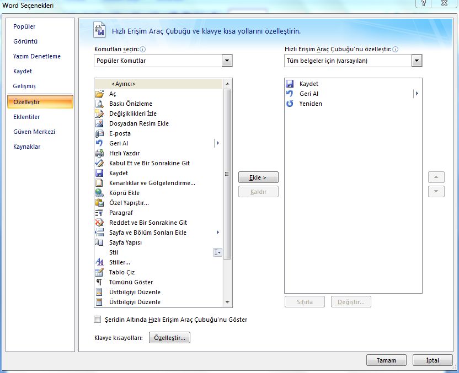The height and width of the screenshot is (373, 459).
Task: Click info icon beside Hızlı Erişim özelleştir
Action: click(395, 50)
